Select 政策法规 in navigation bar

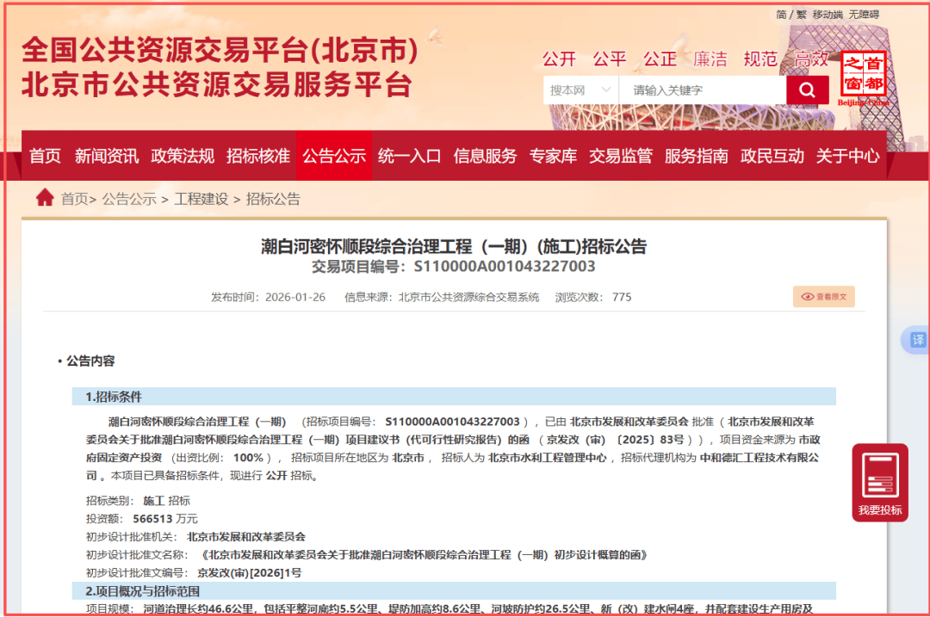(183, 156)
